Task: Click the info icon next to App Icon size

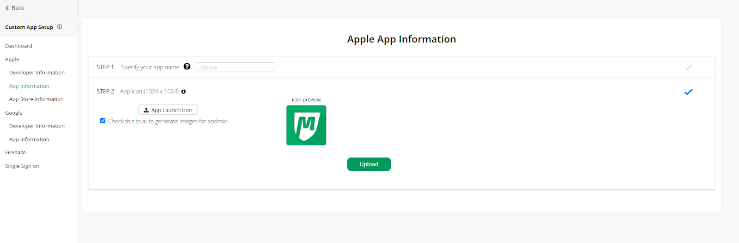Action: [x=183, y=91]
